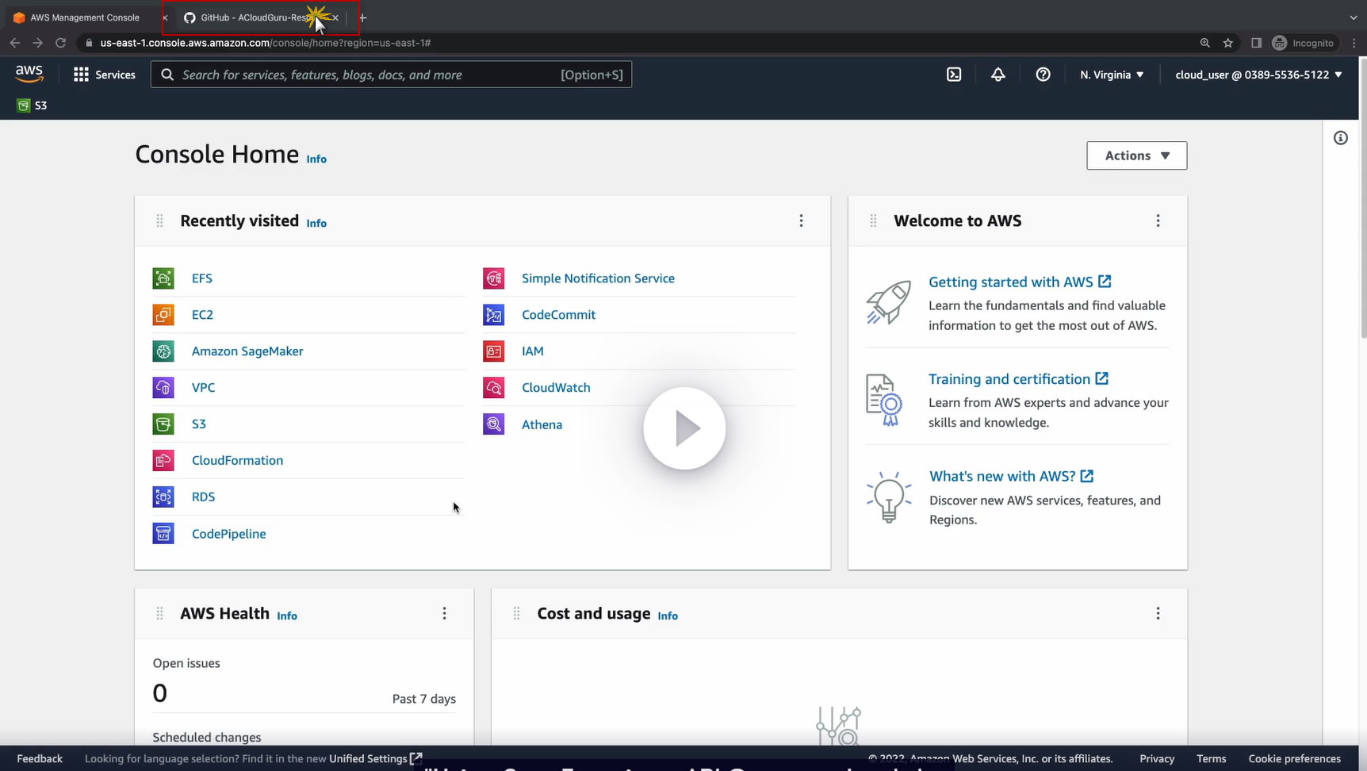Open a new browser tab
The width and height of the screenshot is (1367, 771).
[x=363, y=17]
